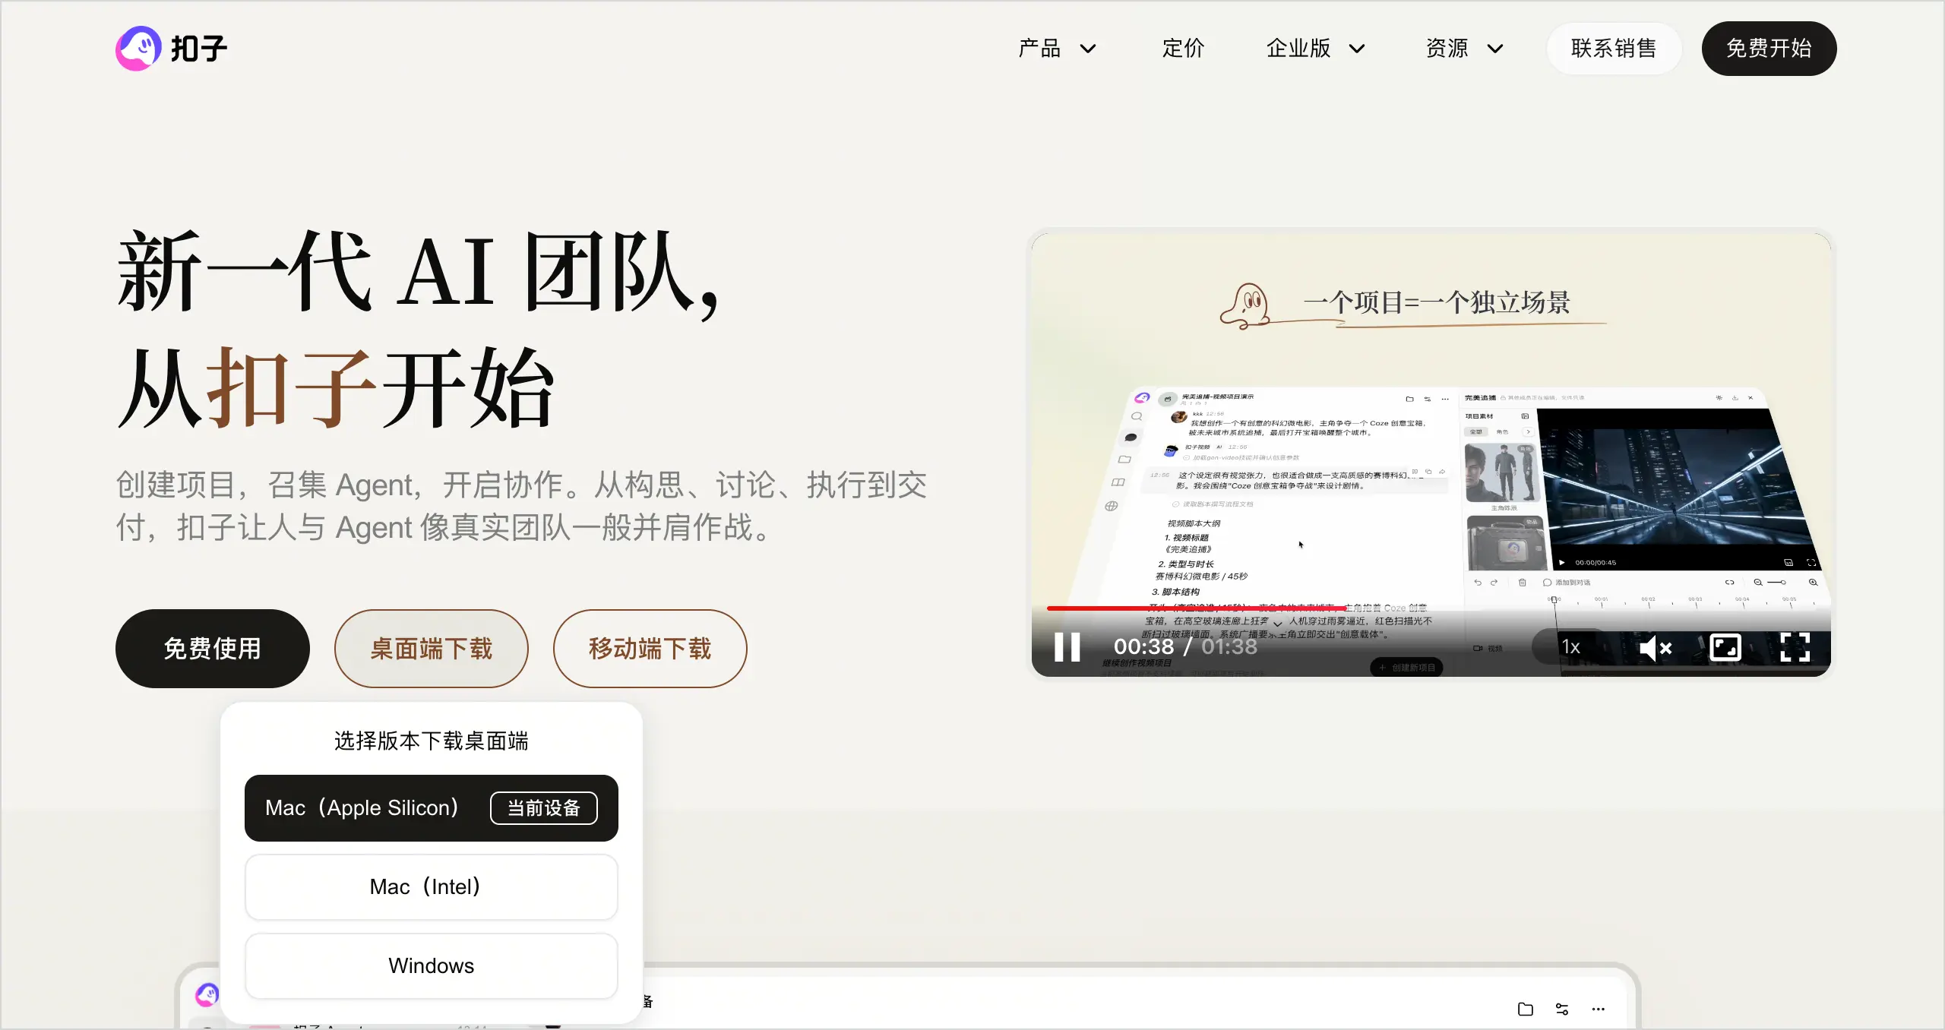This screenshot has width=1945, height=1030.
Task: Click the folder icon in the bottom preview panel
Action: click(x=1525, y=1009)
